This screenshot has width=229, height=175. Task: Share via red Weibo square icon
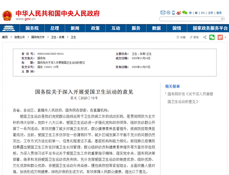click(x=220, y=37)
